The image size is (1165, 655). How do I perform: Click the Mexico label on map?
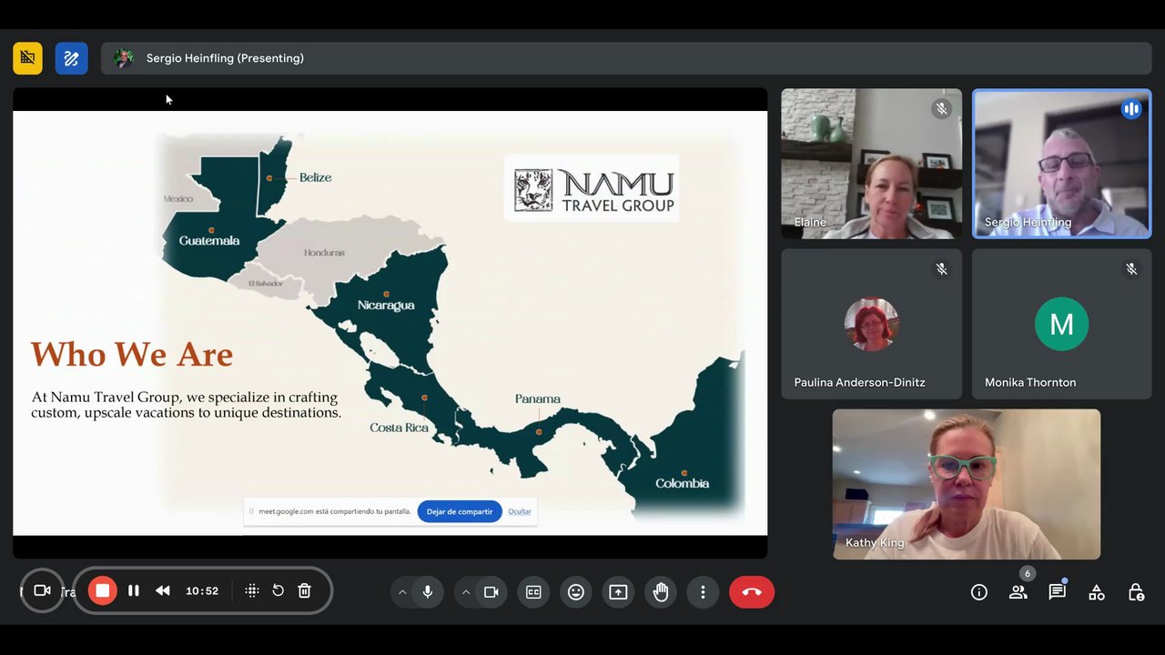click(x=178, y=199)
